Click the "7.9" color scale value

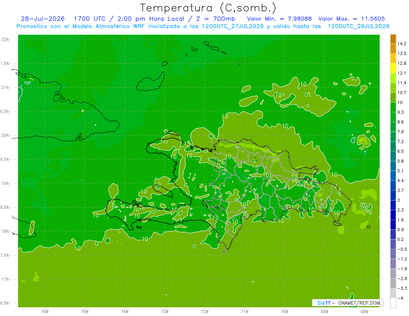pyautogui.click(x=401, y=132)
